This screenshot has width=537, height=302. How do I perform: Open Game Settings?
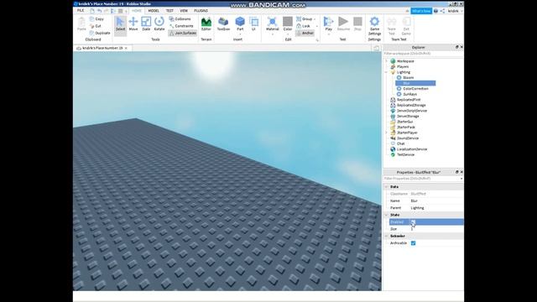[x=374, y=26]
